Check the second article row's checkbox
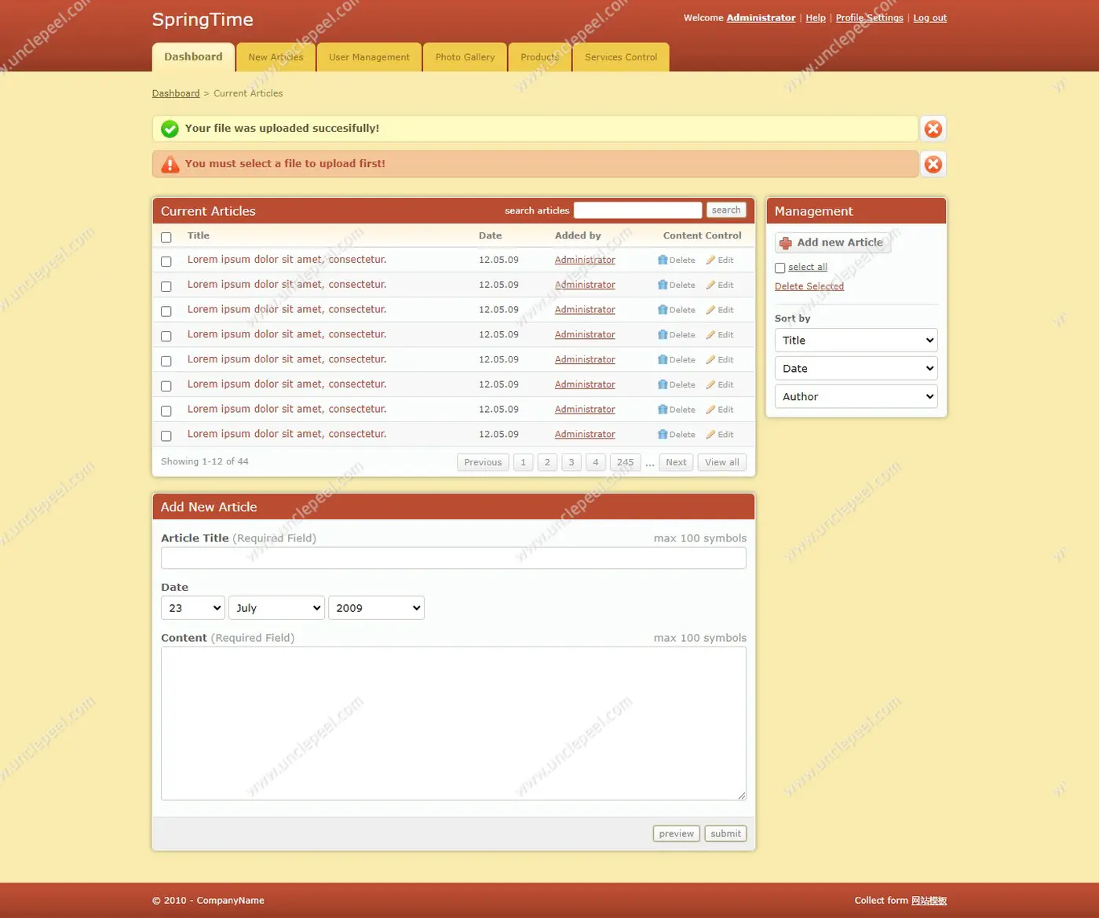Viewport: 1099px width, 918px height. tap(166, 286)
